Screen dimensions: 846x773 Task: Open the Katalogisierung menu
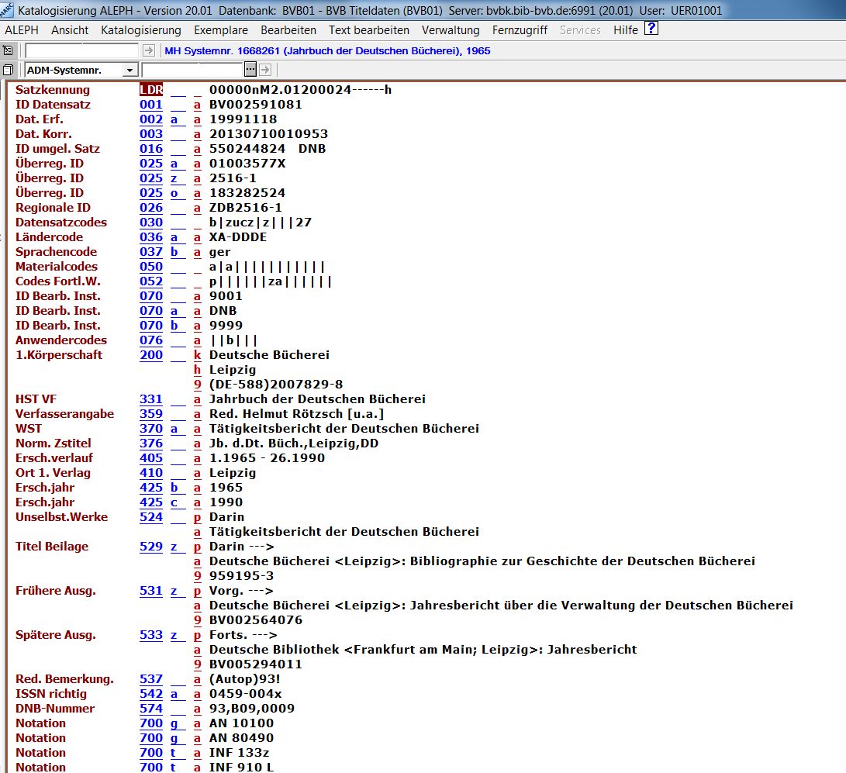click(x=140, y=30)
